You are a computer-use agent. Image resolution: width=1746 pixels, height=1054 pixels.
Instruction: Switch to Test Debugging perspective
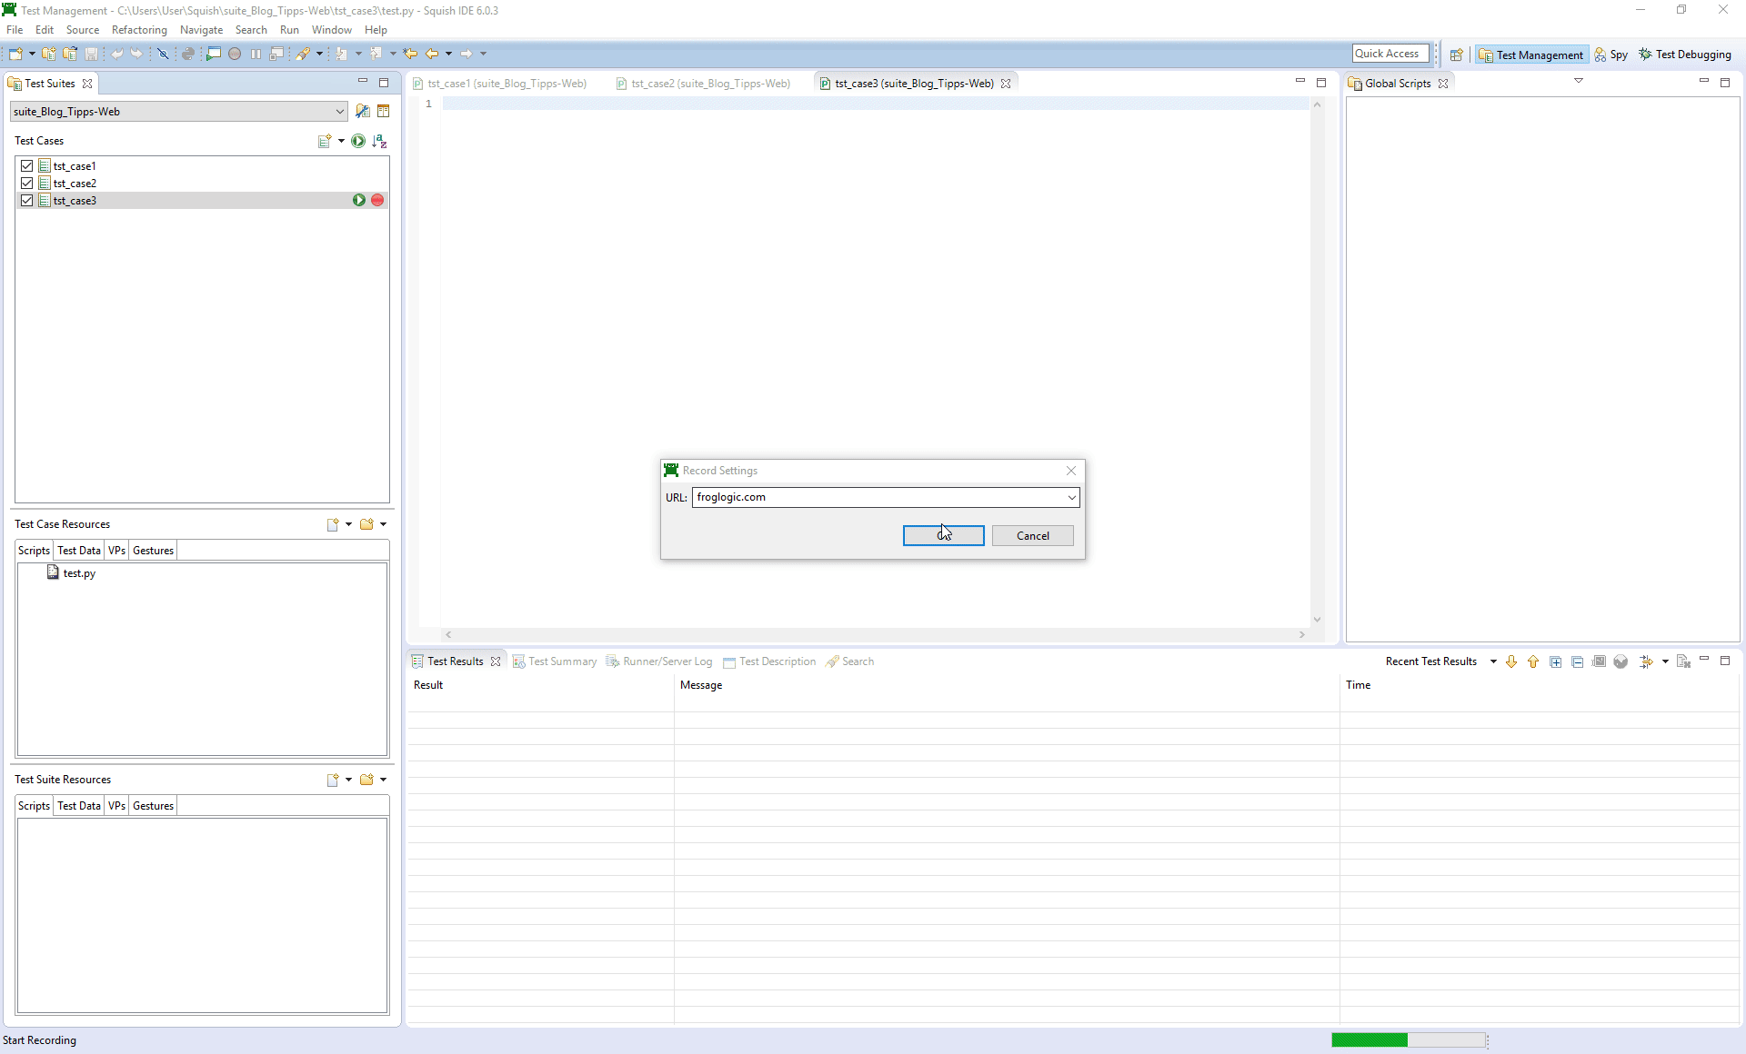(x=1685, y=55)
